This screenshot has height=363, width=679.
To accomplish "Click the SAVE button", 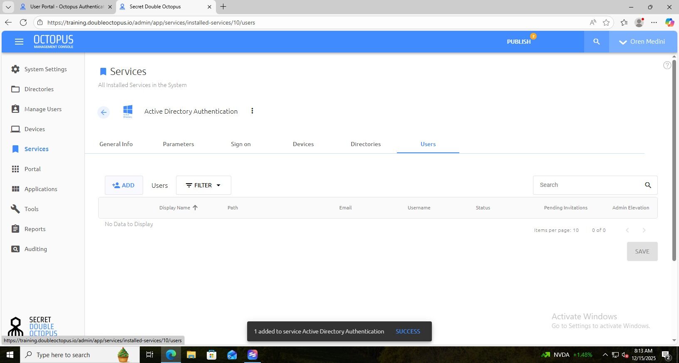I will [642, 251].
